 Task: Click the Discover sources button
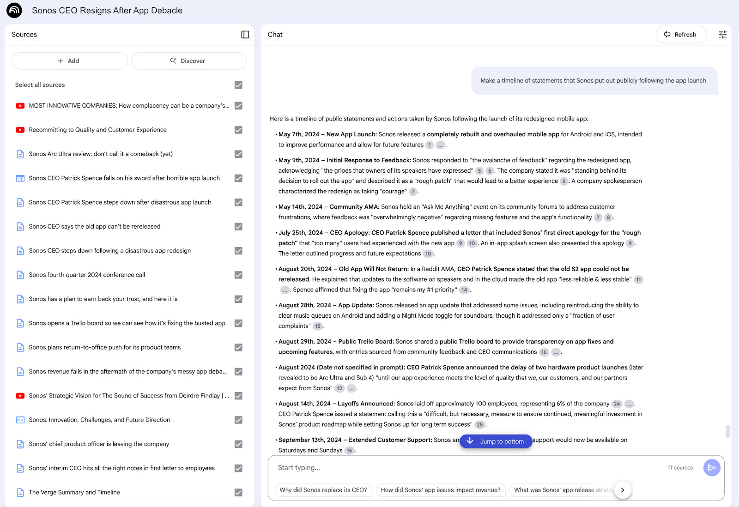189,61
